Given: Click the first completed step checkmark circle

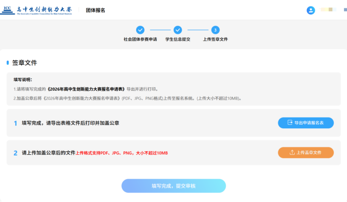Looking at the screenshot, I should point(140,30).
